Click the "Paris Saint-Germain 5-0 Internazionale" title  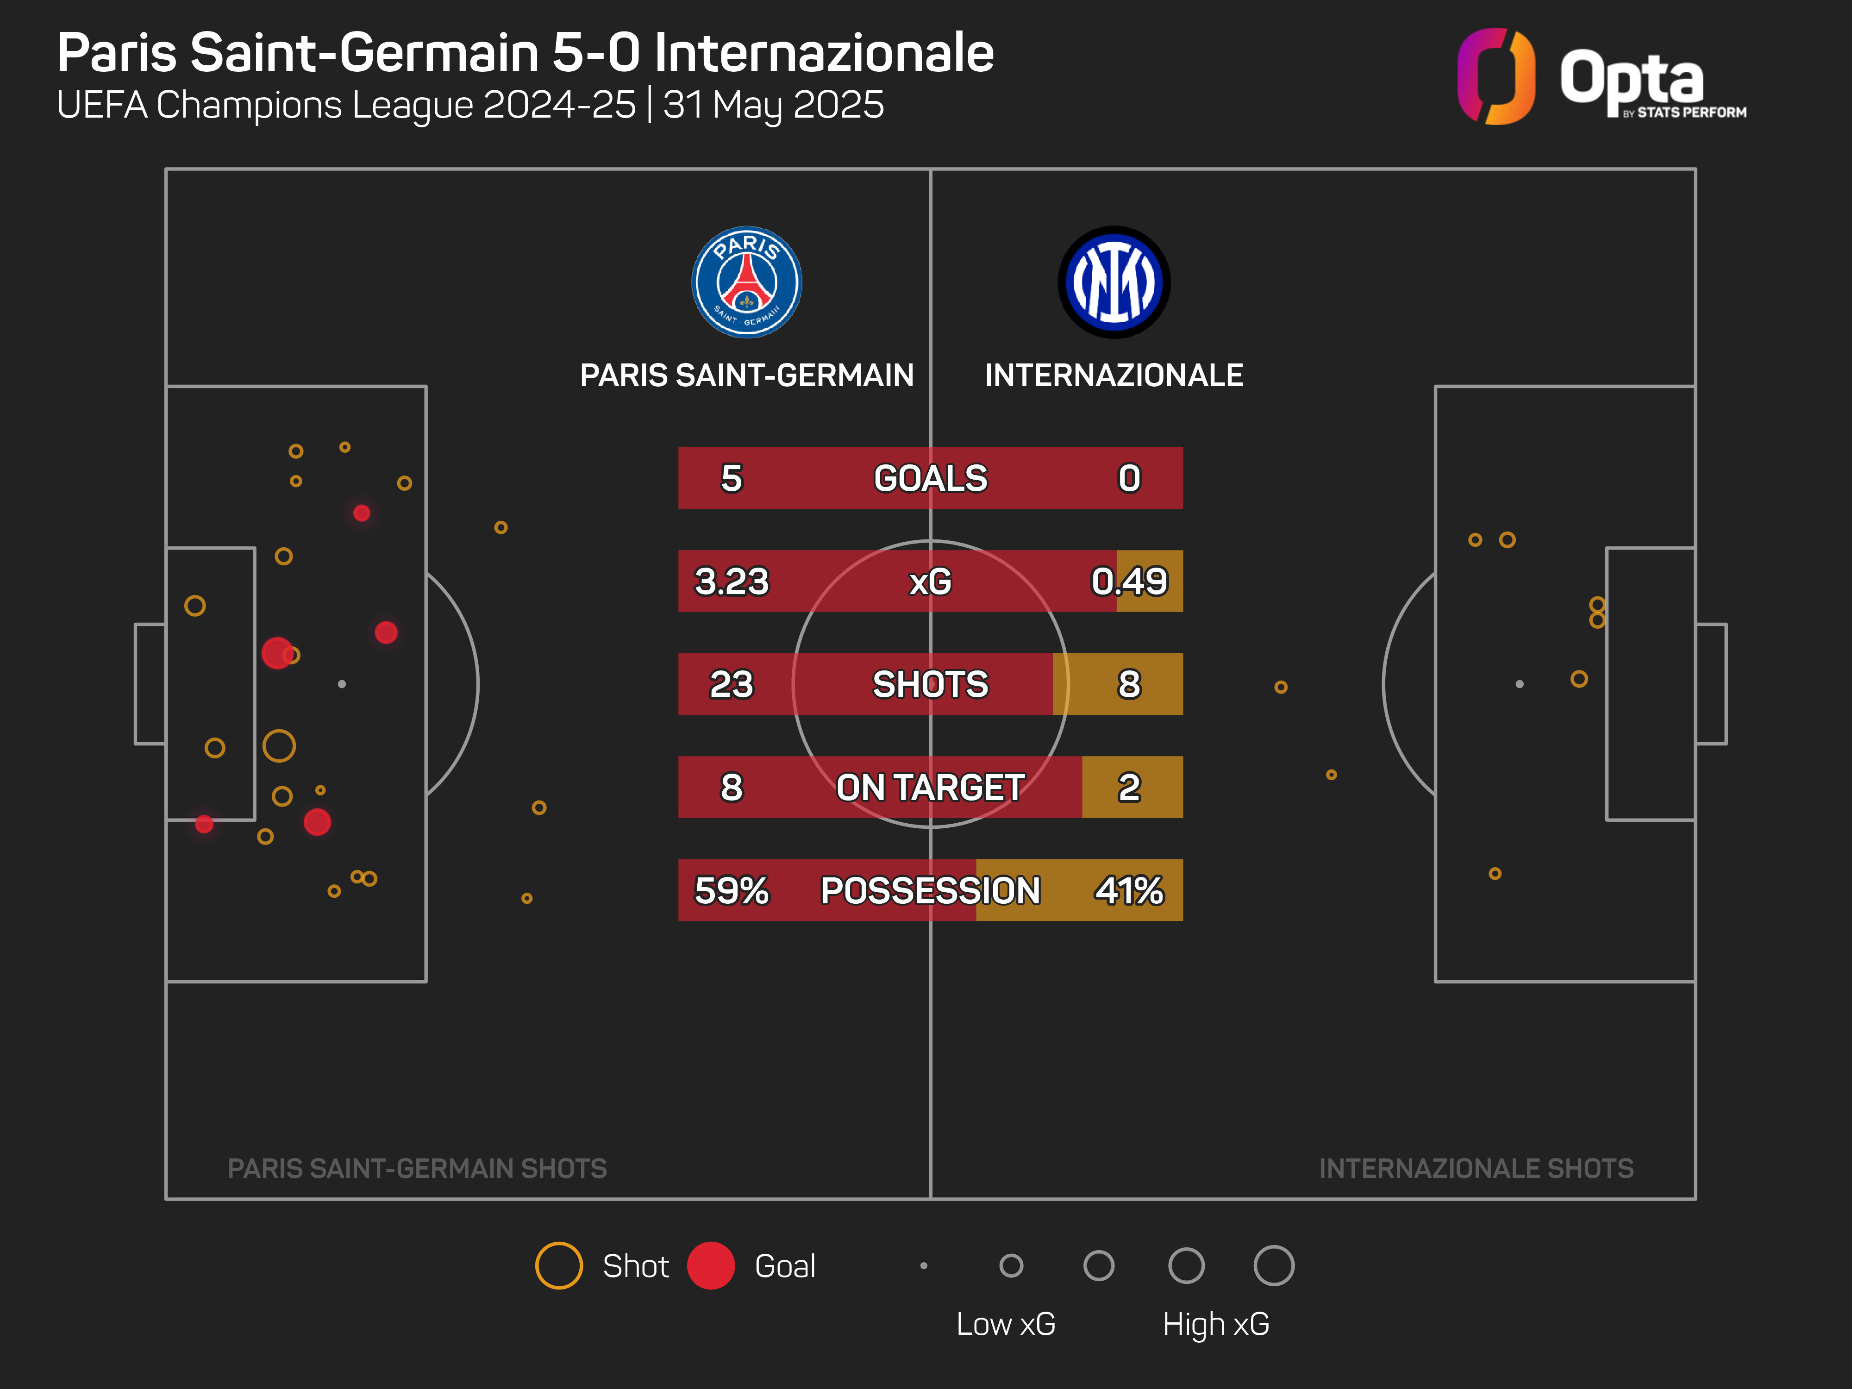point(525,53)
